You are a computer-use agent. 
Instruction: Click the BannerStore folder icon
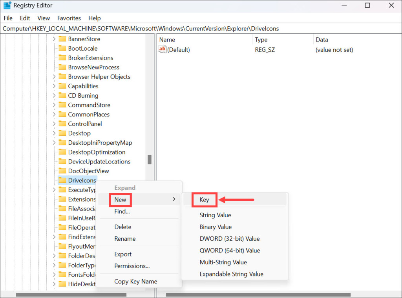coord(62,39)
